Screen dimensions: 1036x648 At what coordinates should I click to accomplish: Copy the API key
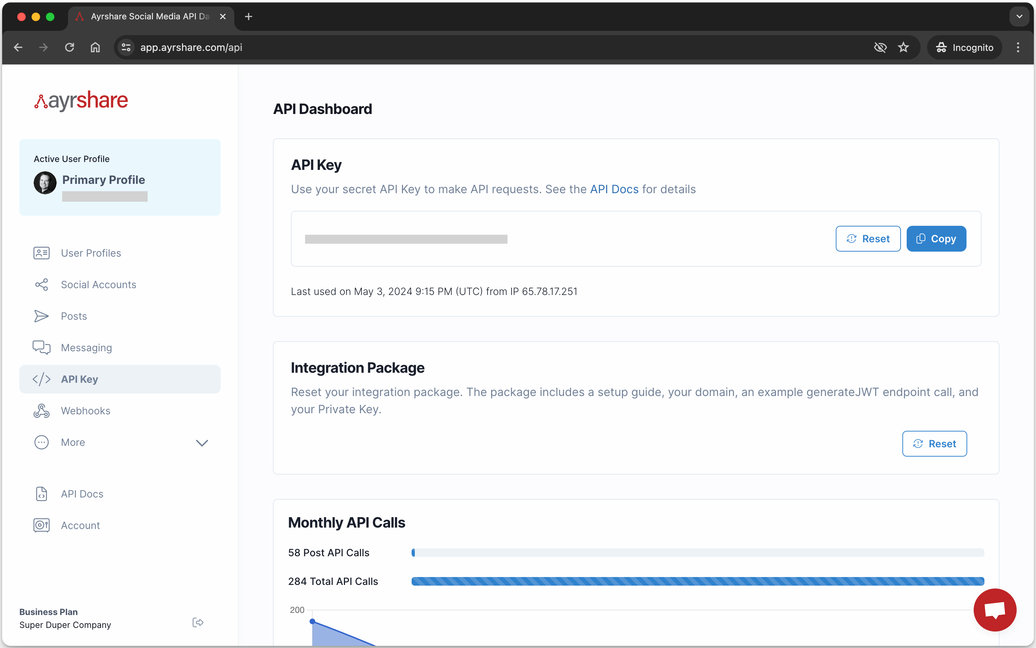tap(936, 239)
